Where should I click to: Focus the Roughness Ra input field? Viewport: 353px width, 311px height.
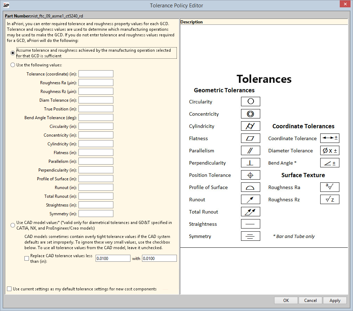96,82
